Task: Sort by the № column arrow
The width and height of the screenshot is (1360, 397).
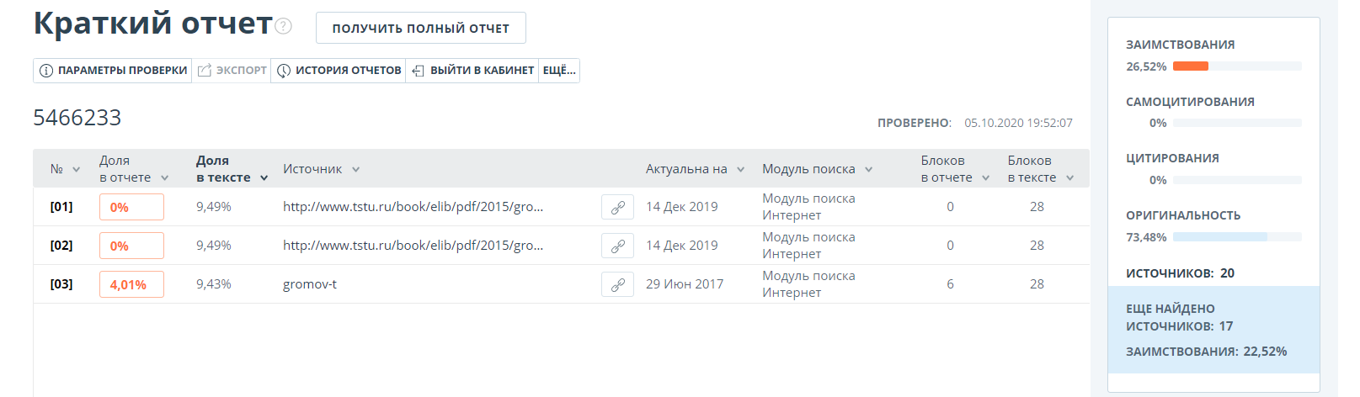Action: (x=77, y=169)
